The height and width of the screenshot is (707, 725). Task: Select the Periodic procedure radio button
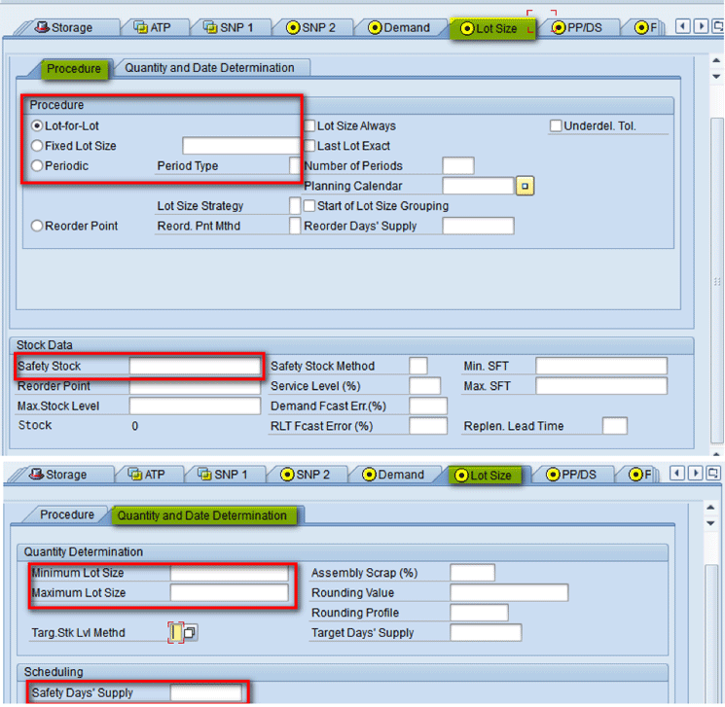click(x=37, y=166)
